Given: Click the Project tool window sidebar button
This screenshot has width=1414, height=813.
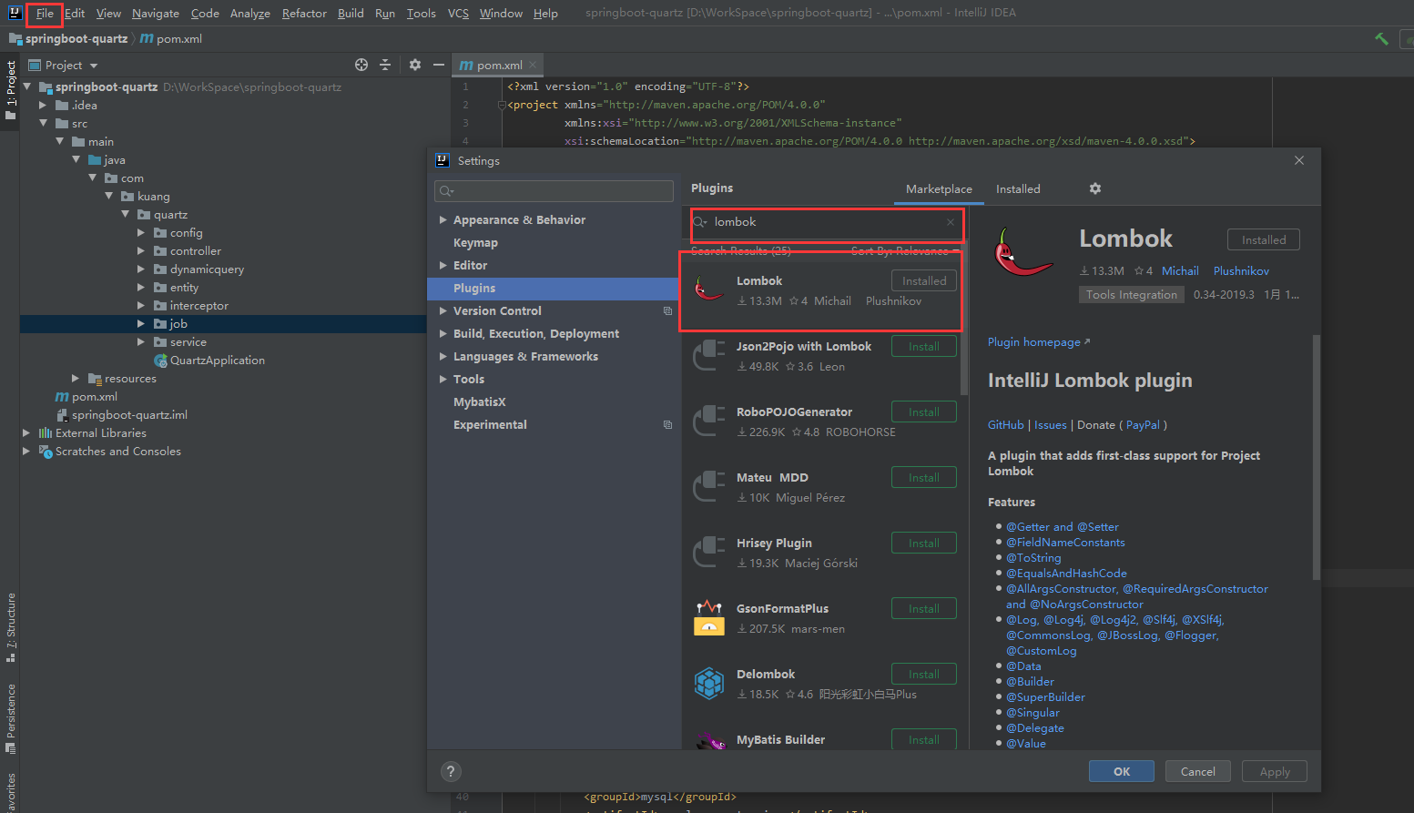Looking at the screenshot, I should pyautogui.click(x=10, y=89).
